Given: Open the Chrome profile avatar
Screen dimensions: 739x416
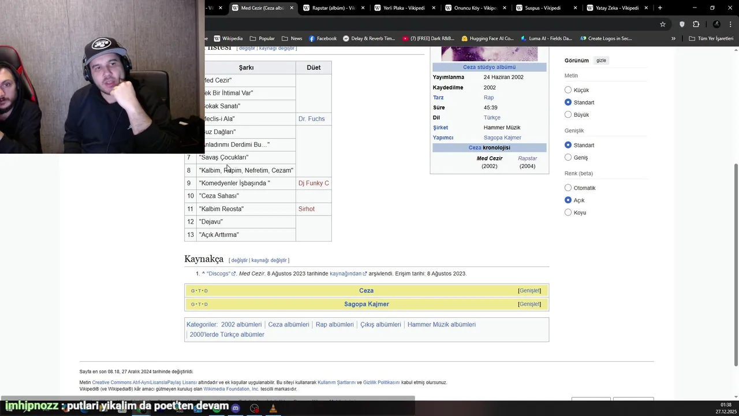Looking at the screenshot, I should click(x=716, y=24).
